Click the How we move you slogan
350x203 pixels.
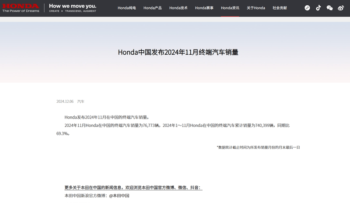(x=73, y=8)
